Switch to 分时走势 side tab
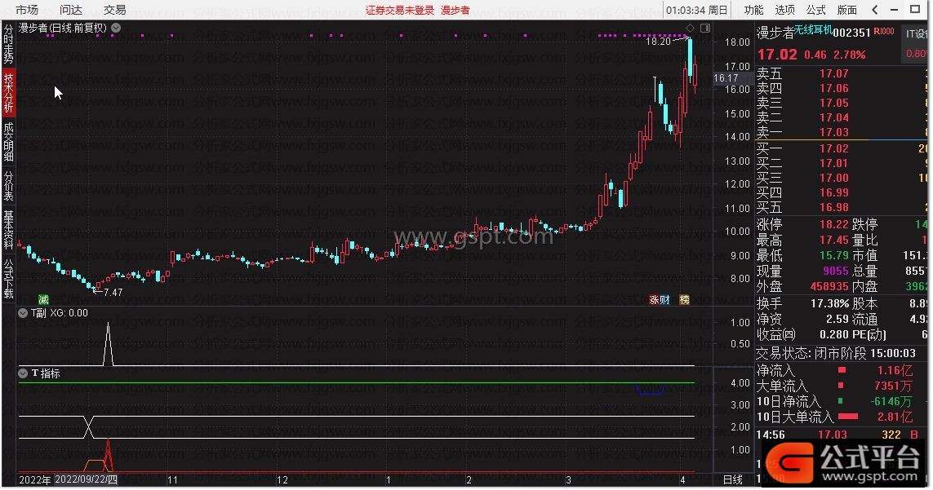 click(x=8, y=43)
